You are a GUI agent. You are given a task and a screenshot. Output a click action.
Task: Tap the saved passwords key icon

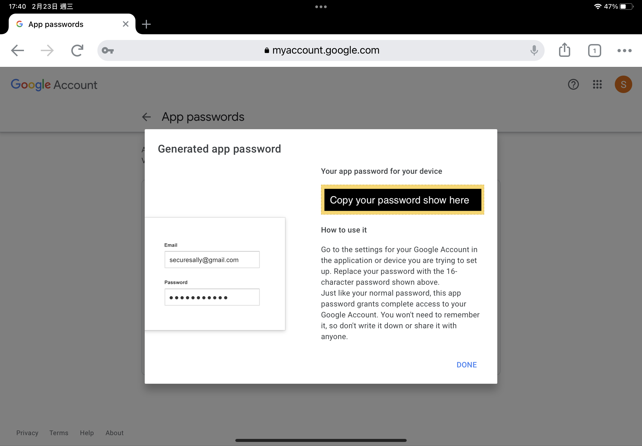[x=108, y=51]
